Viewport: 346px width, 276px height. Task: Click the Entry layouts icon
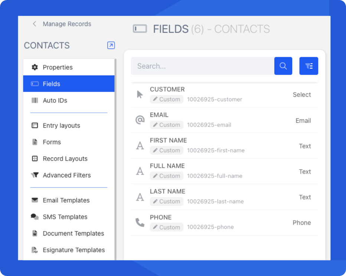point(35,125)
